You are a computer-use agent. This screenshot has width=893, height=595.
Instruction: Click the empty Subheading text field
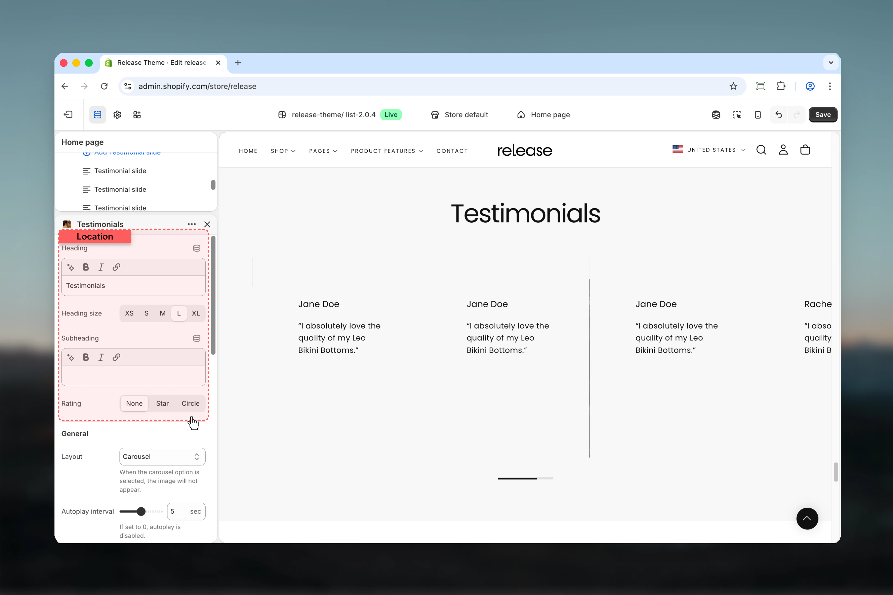[133, 376]
